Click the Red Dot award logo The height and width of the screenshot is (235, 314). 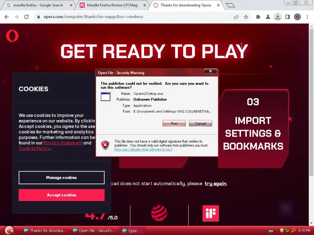[x=159, y=213]
